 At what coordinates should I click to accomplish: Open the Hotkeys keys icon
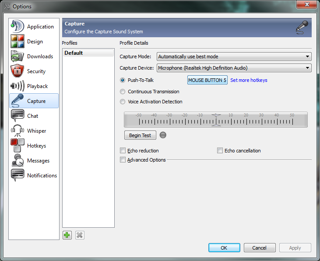coord(18,145)
